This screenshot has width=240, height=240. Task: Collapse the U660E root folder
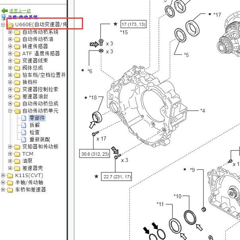click(3, 25)
